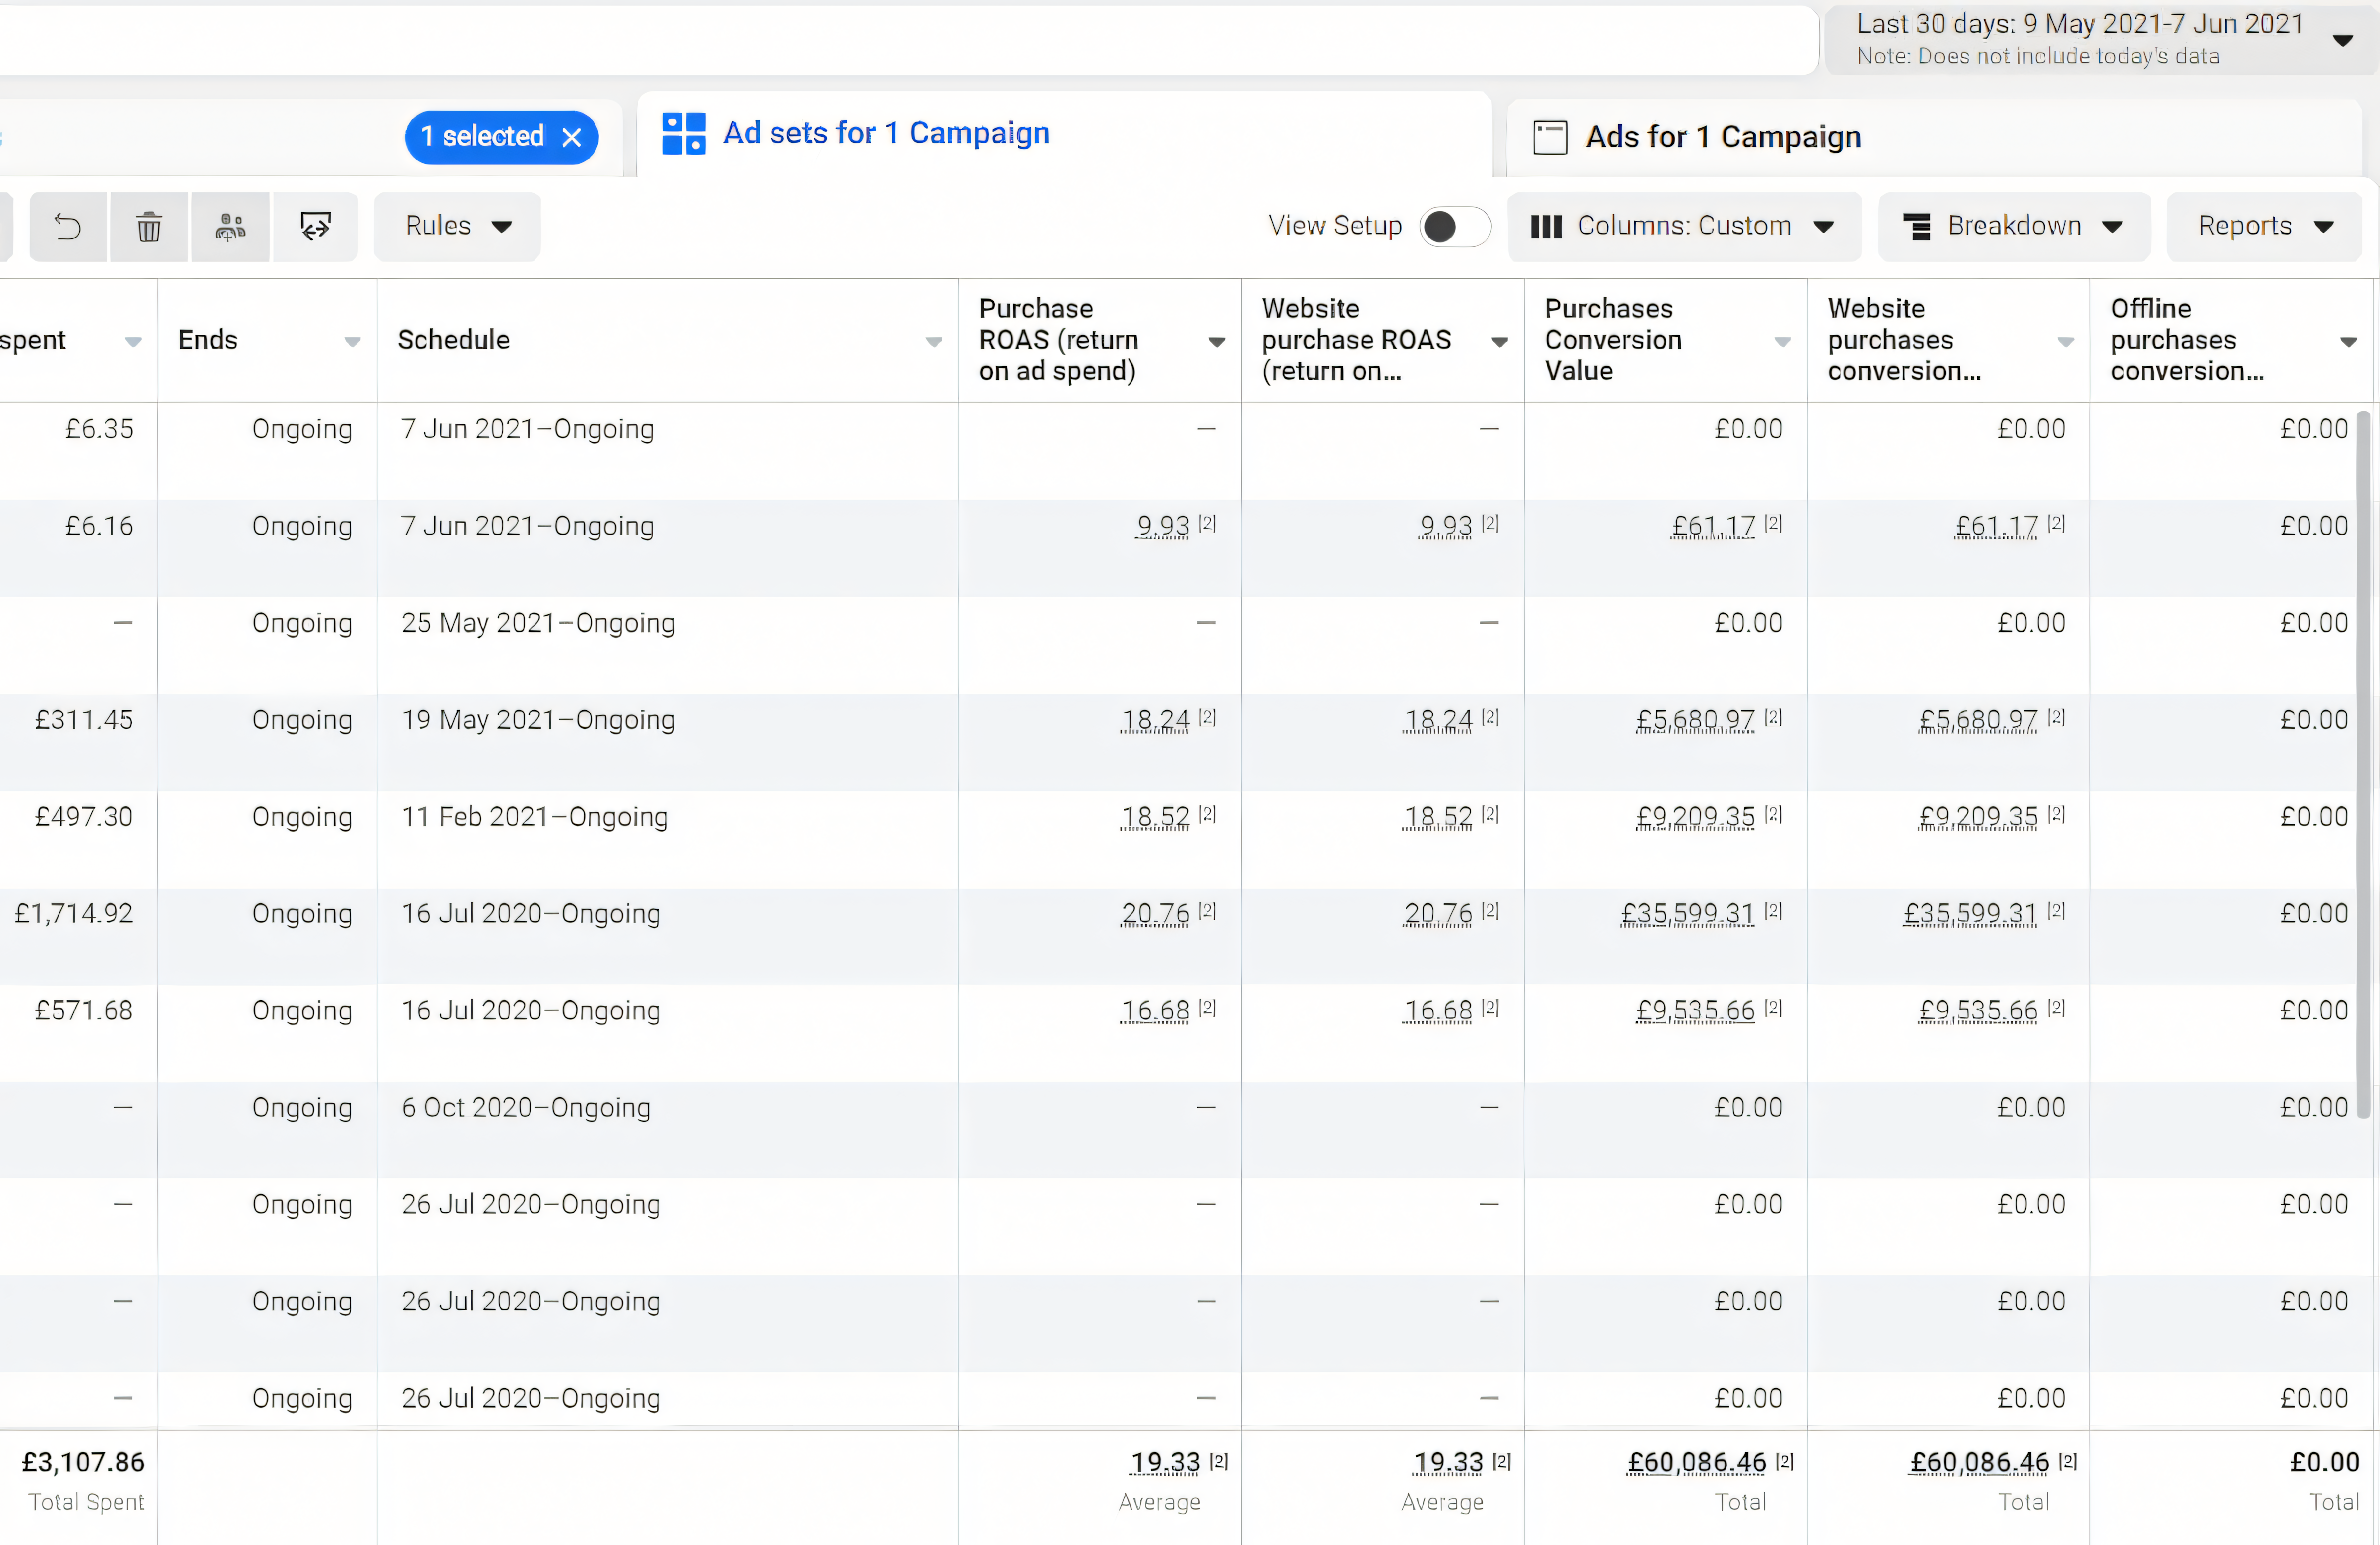2380x1545 pixels.
Task: Click the preview/share arrows toolbar icon
Action: [315, 227]
